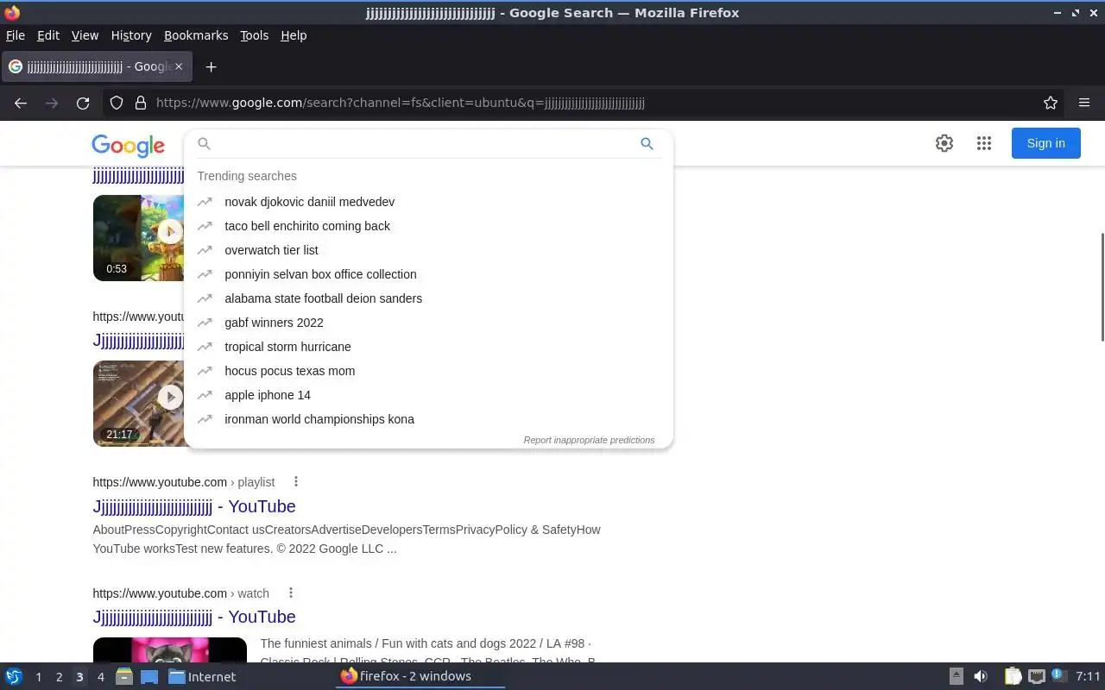Click the site security padlock icon
This screenshot has height=690, width=1105.
pyautogui.click(x=141, y=103)
